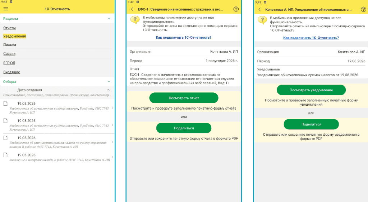Click the Разделы header text
Screen dimensions: 368x202
coord(10,19)
